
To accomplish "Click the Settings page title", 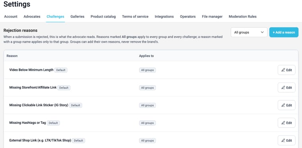I will (17, 4).
